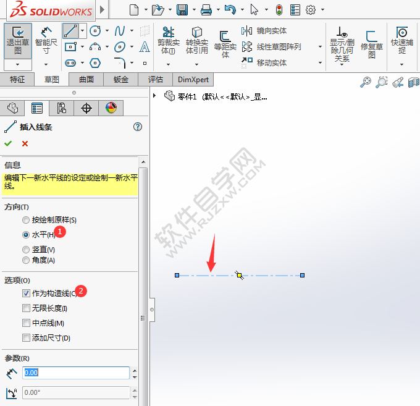Select the sketch Text (A) tool
The image size is (420, 406).
(145, 47)
